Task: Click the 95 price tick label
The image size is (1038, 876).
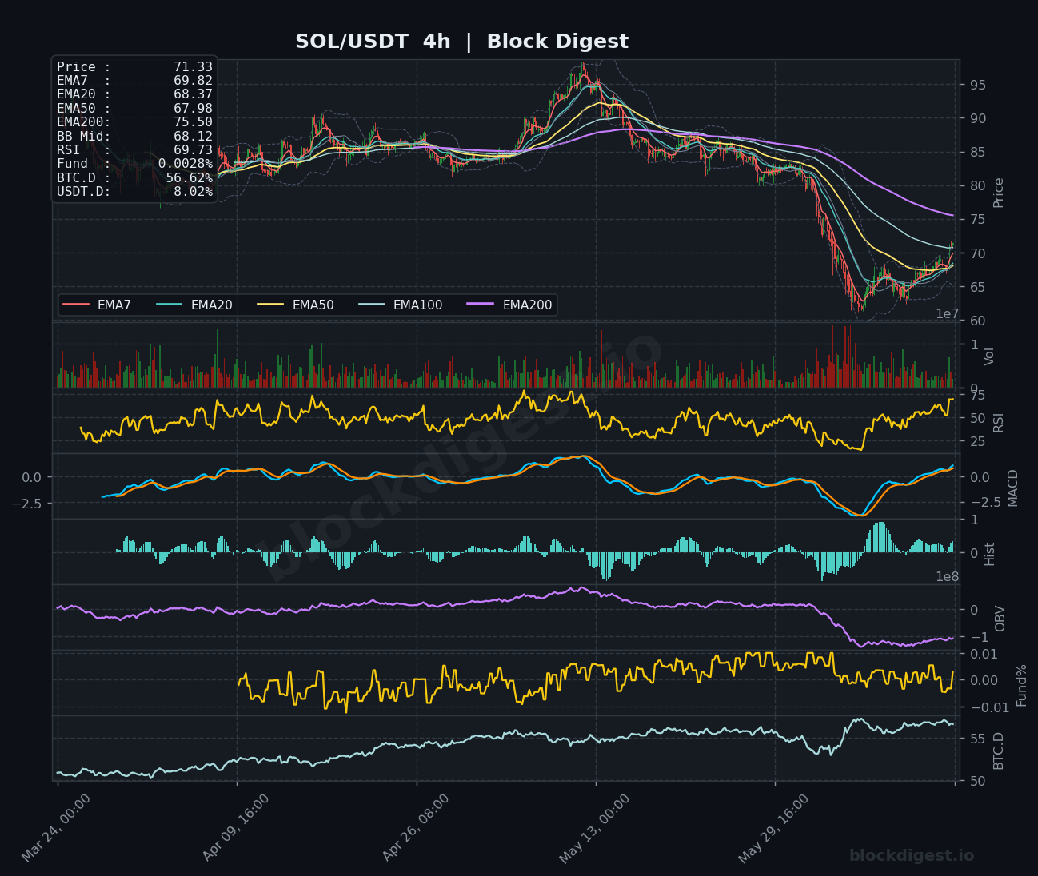Action: (977, 85)
